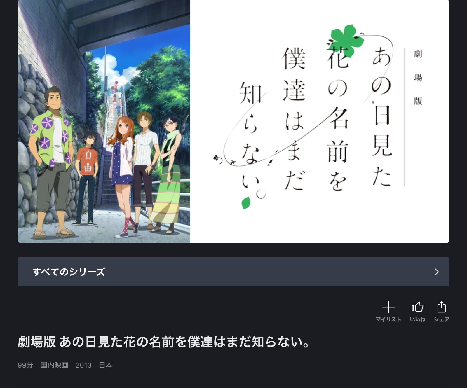Click the マイリスト label

[388, 319]
